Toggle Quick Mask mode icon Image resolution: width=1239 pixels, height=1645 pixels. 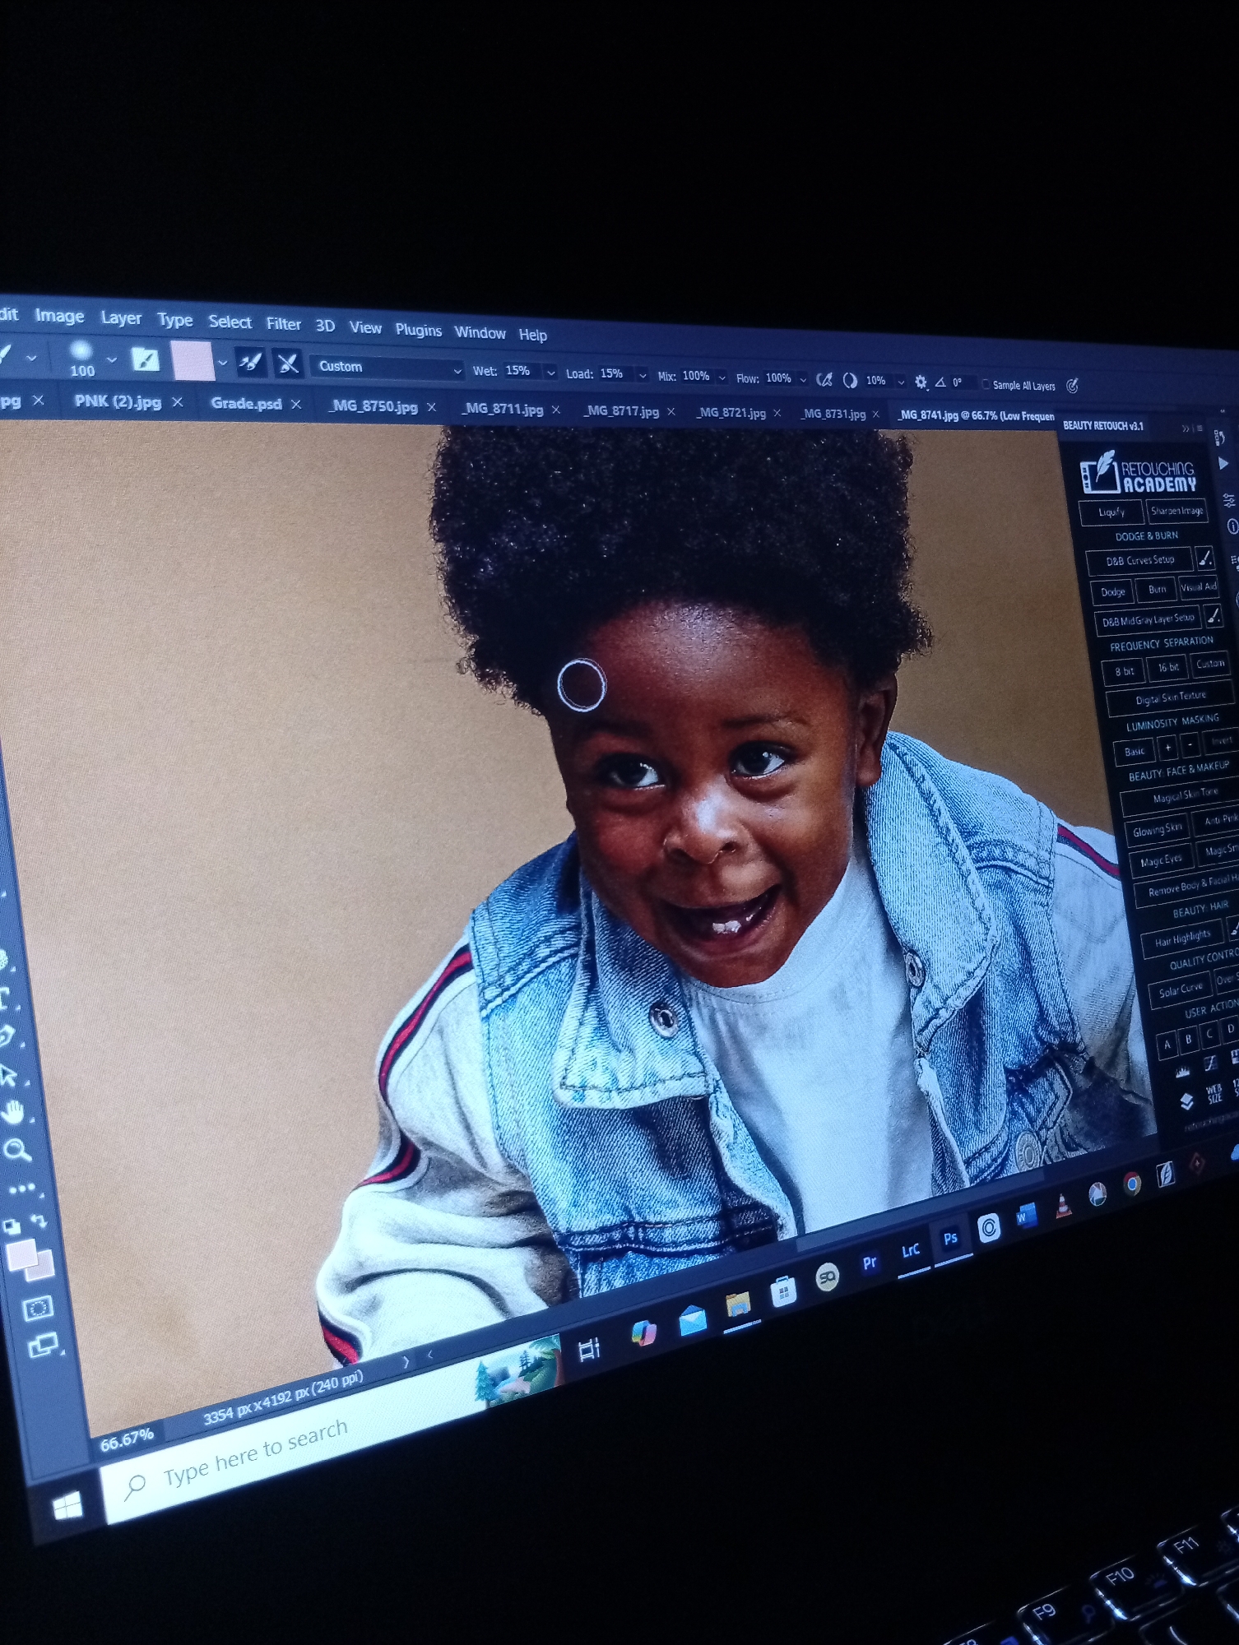[x=37, y=1308]
